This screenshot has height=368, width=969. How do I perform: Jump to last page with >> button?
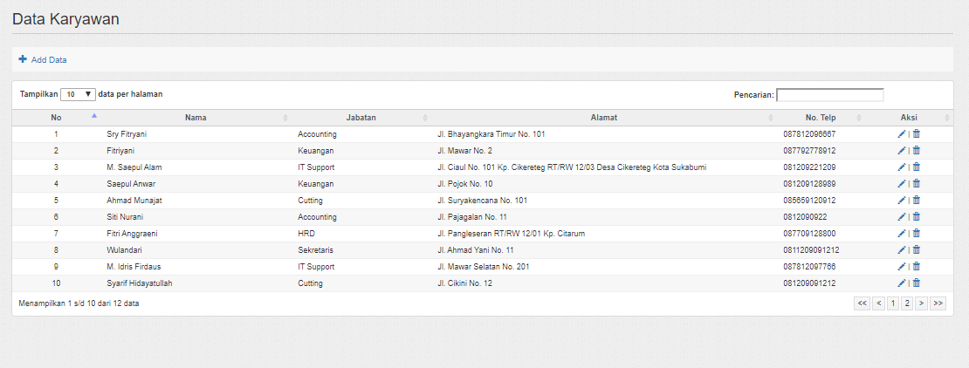938,303
